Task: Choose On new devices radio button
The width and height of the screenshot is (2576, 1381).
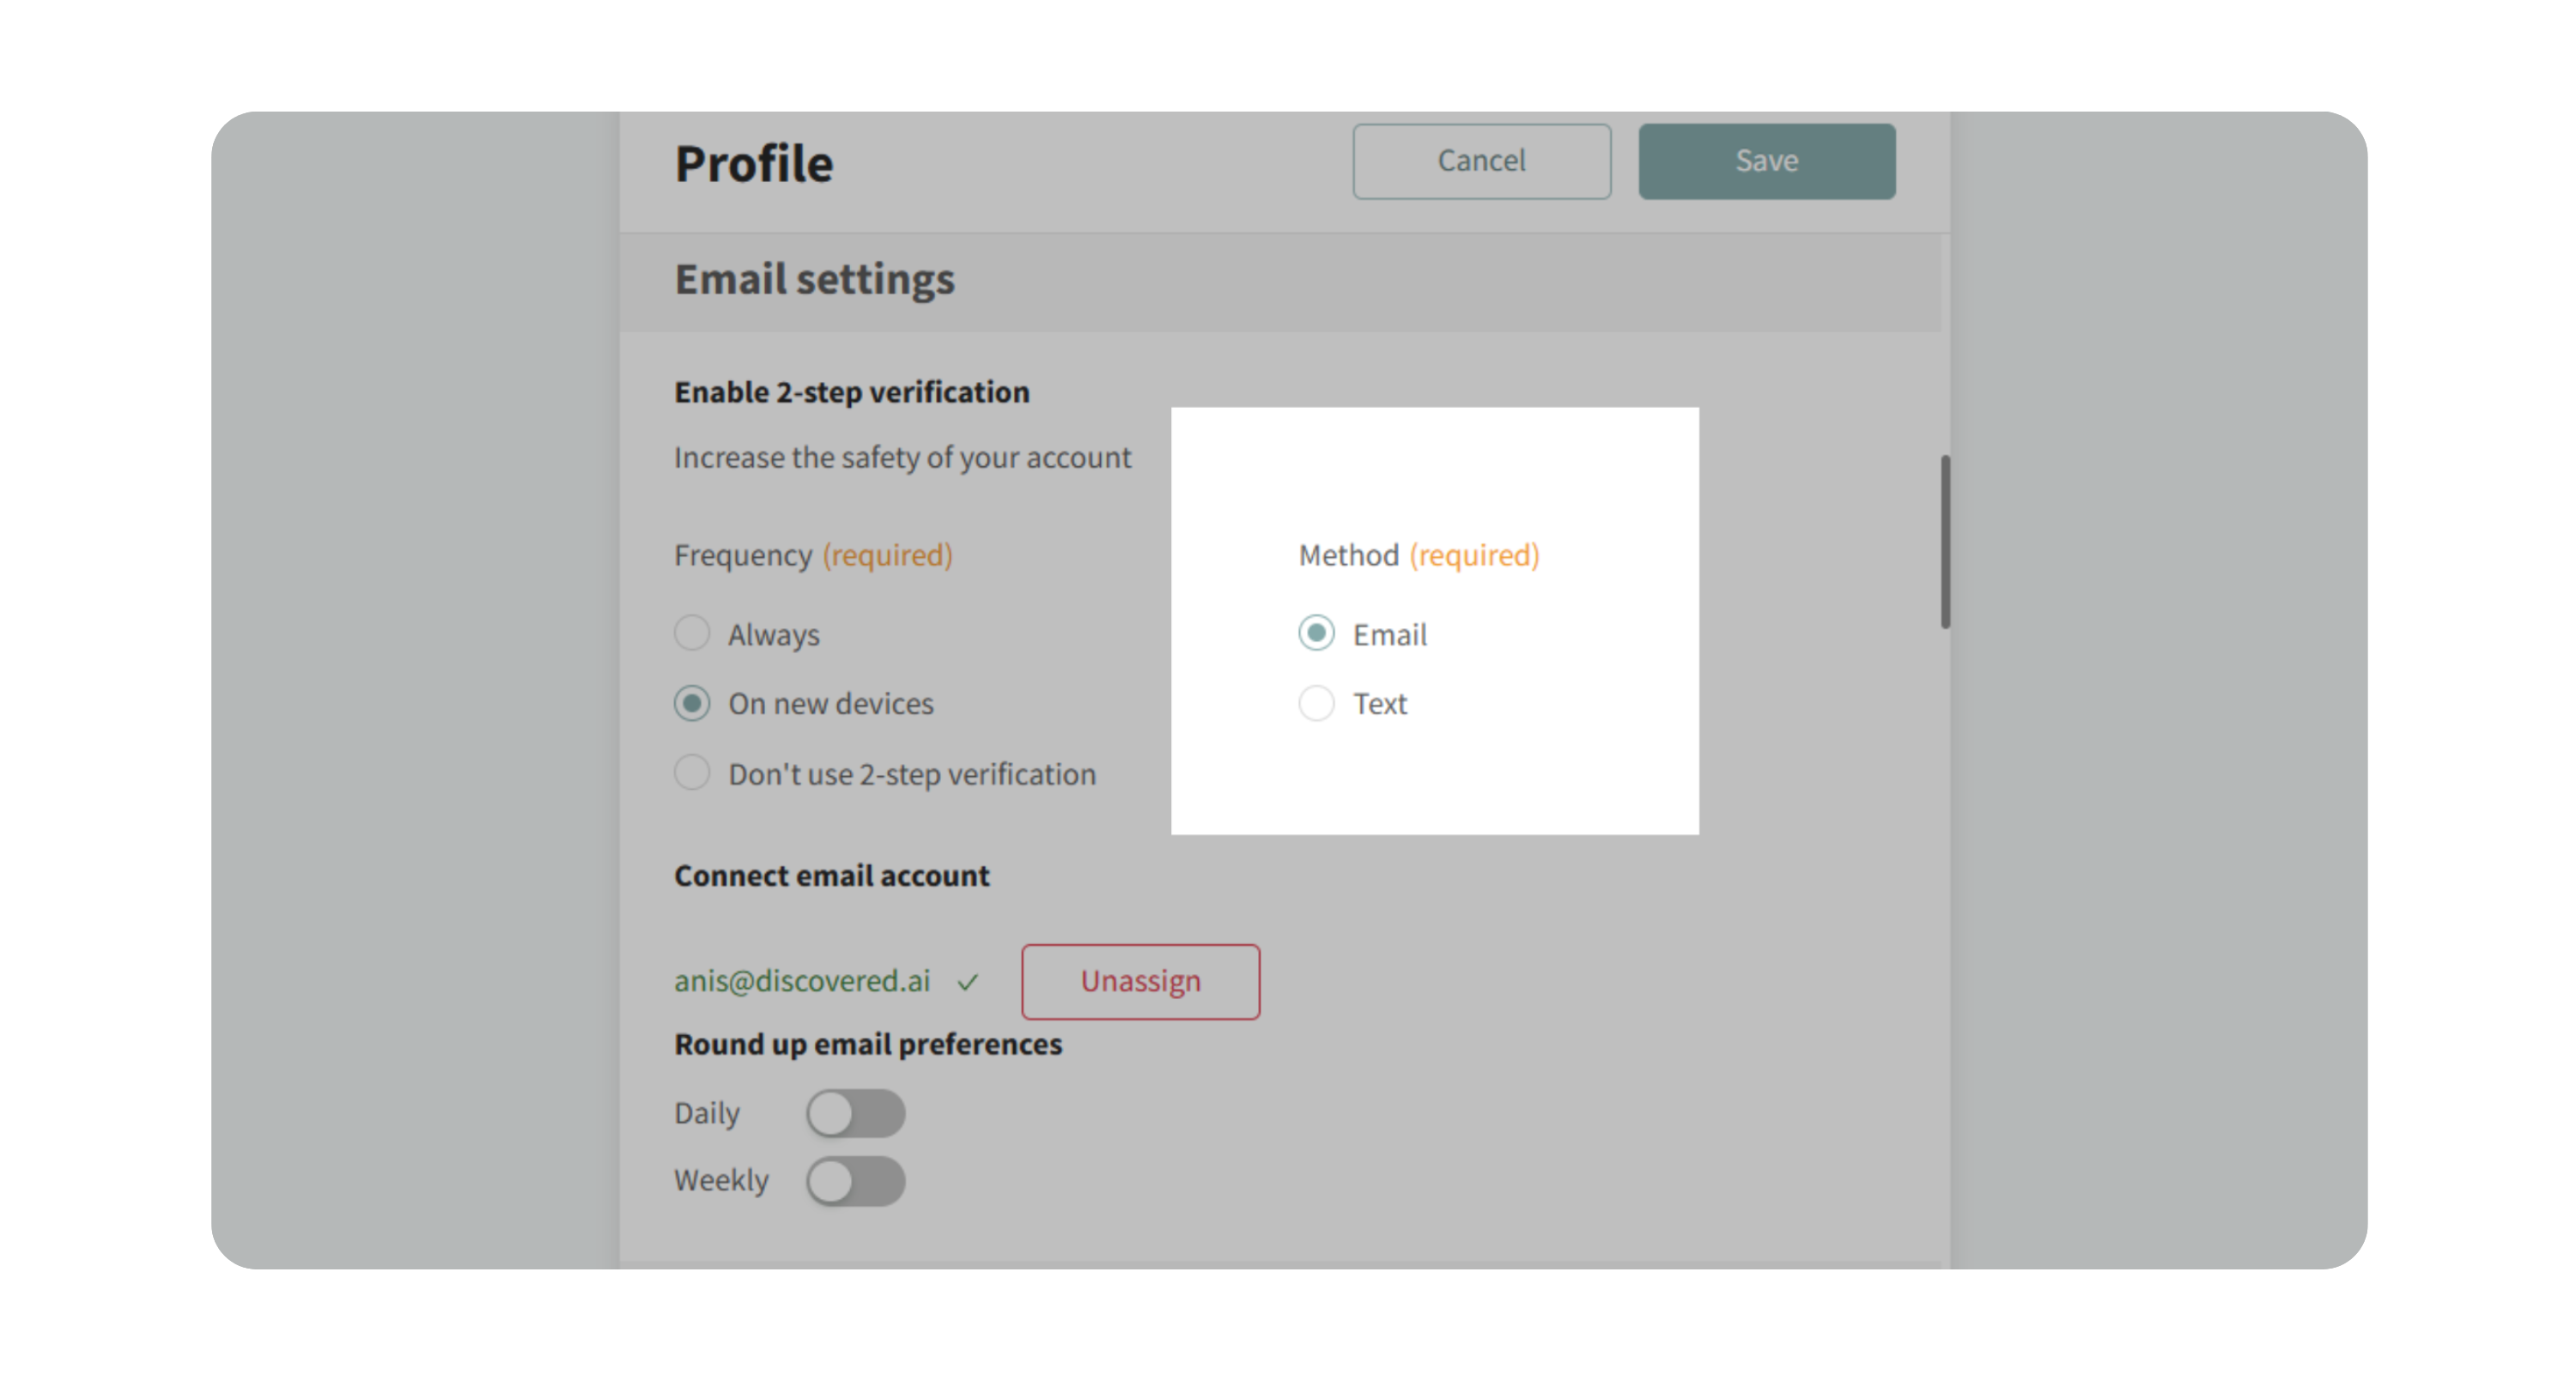Action: click(692, 702)
